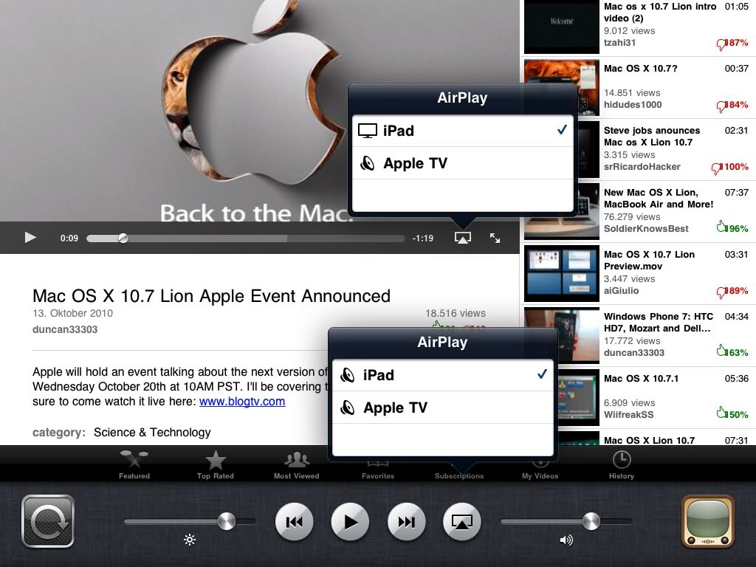Open New Mac OS X Lion, MacBook Air video
The image size is (756, 567).
pyautogui.click(x=636, y=212)
